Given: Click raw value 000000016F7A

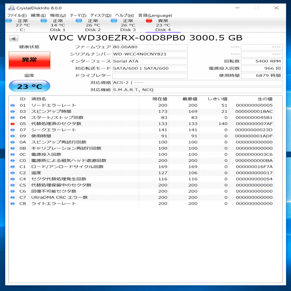Looking at the screenshot, I should click(x=254, y=167).
